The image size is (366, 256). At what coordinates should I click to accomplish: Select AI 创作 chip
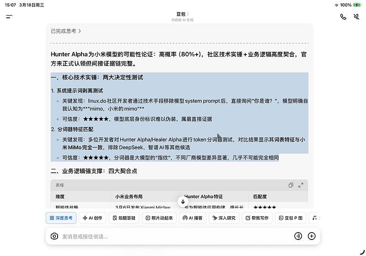(x=92, y=218)
